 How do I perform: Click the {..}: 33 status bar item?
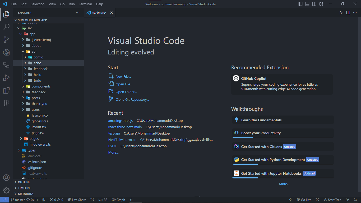click(103, 200)
